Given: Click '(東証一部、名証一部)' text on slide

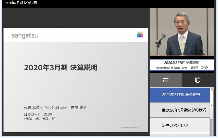Looking at the screenshot, I should 40,118.
